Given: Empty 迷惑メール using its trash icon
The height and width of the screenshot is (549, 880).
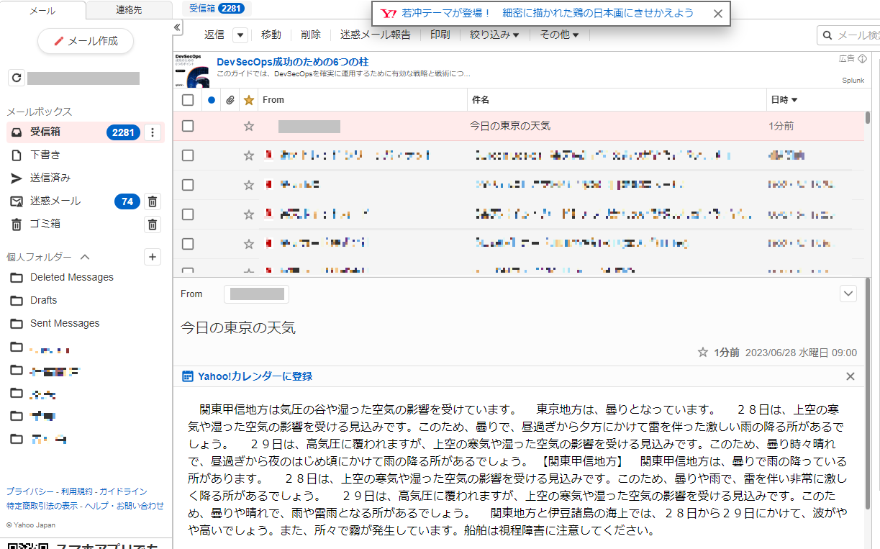Looking at the screenshot, I should point(152,201).
